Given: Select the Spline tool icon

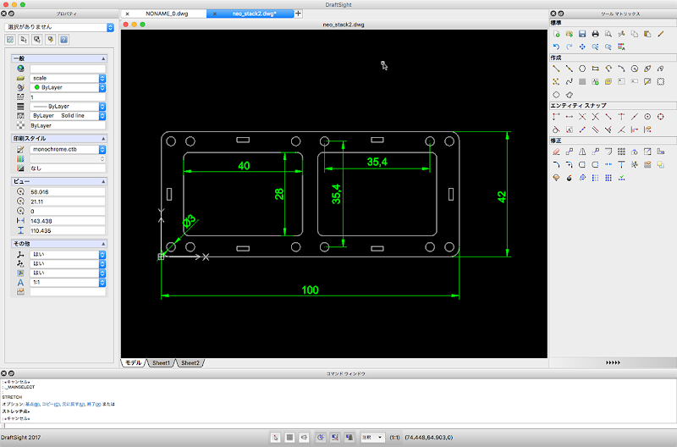Looking at the screenshot, I should point(569,81).
